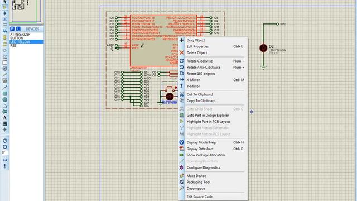Select the Wire label (LBL) tool
Image resolution: width=357 pixels, height=201 pixels.
[4, 20]
